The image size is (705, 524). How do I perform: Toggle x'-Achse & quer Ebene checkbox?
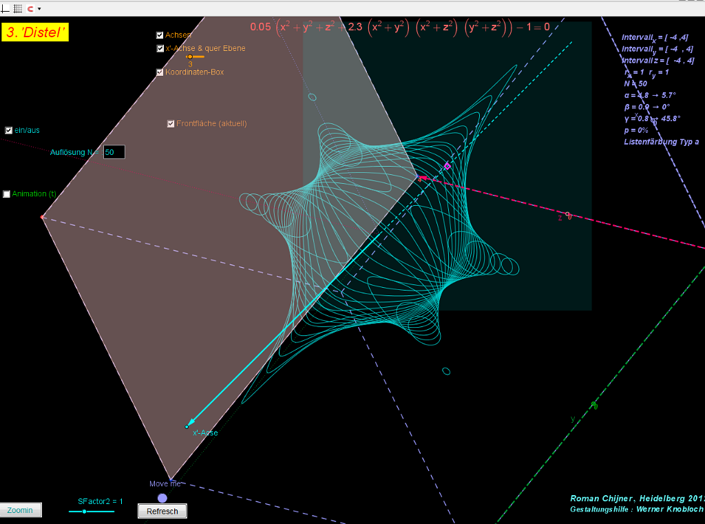[160, 49]
